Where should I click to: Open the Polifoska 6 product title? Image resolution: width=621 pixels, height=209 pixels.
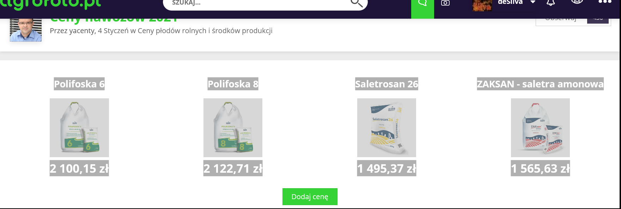[x=79, y=84]
